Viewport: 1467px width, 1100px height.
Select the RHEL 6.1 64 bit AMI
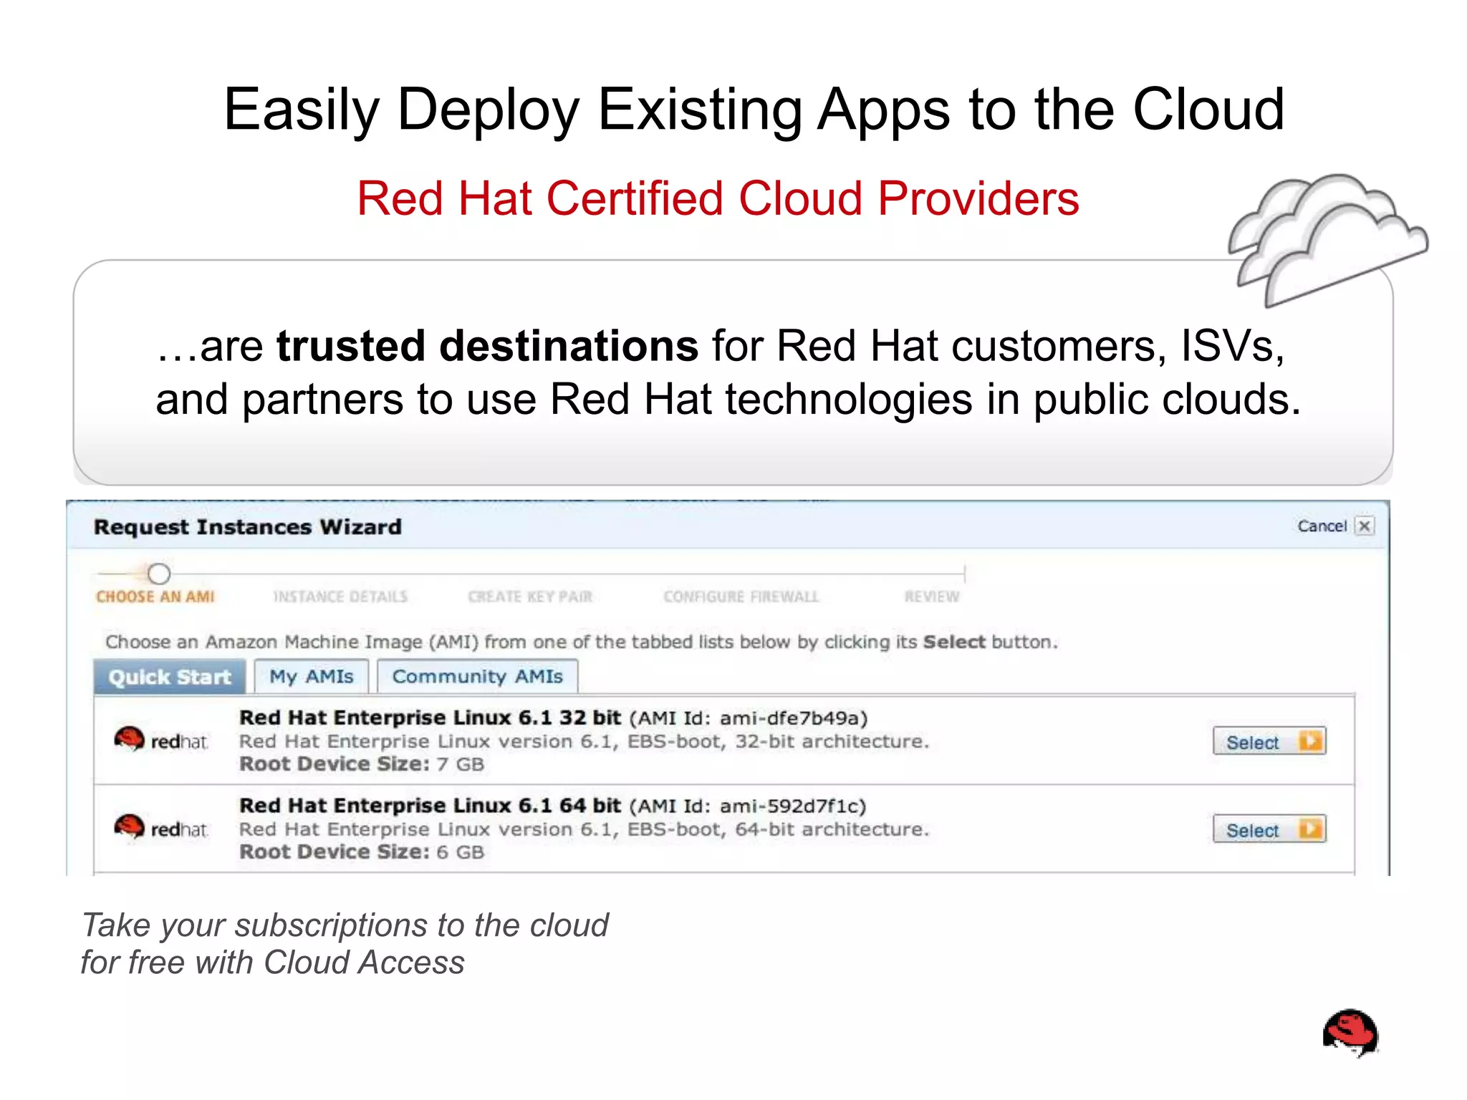point(1269,829)
